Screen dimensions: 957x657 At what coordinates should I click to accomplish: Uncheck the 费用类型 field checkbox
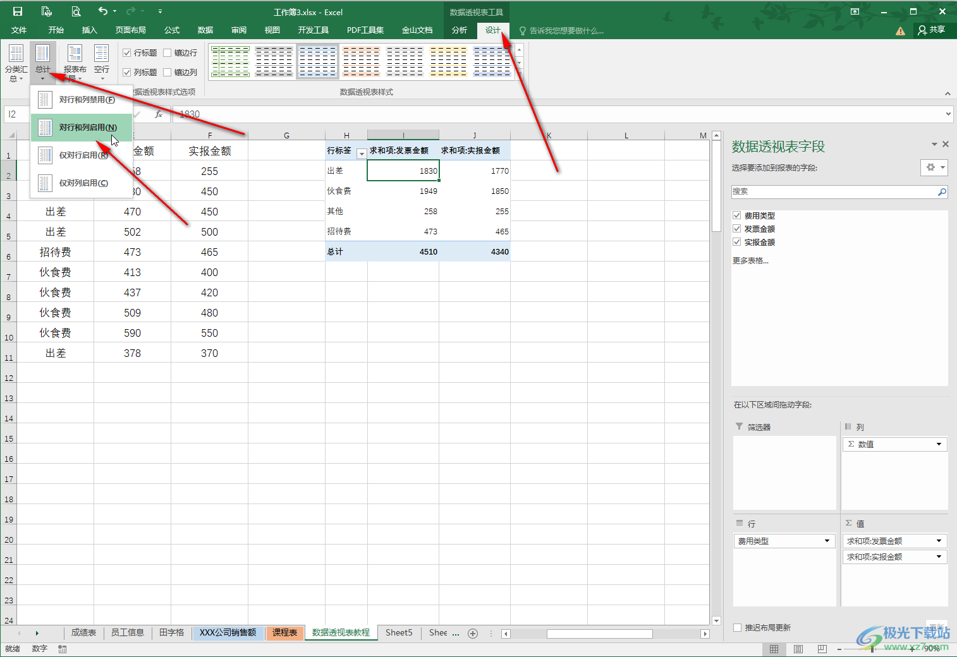(x=737, y=215)
